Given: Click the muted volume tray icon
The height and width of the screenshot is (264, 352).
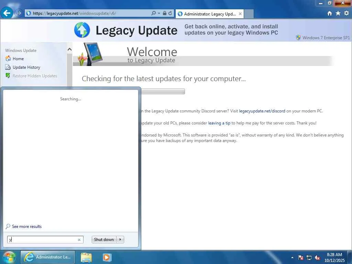Looking at the screenshot, I should point(317,257).
